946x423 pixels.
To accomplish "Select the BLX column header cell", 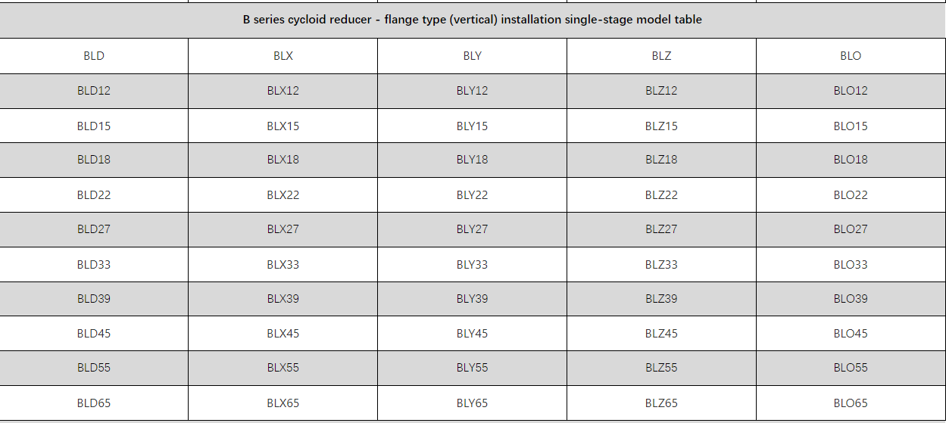I will [x=283, y=56].
